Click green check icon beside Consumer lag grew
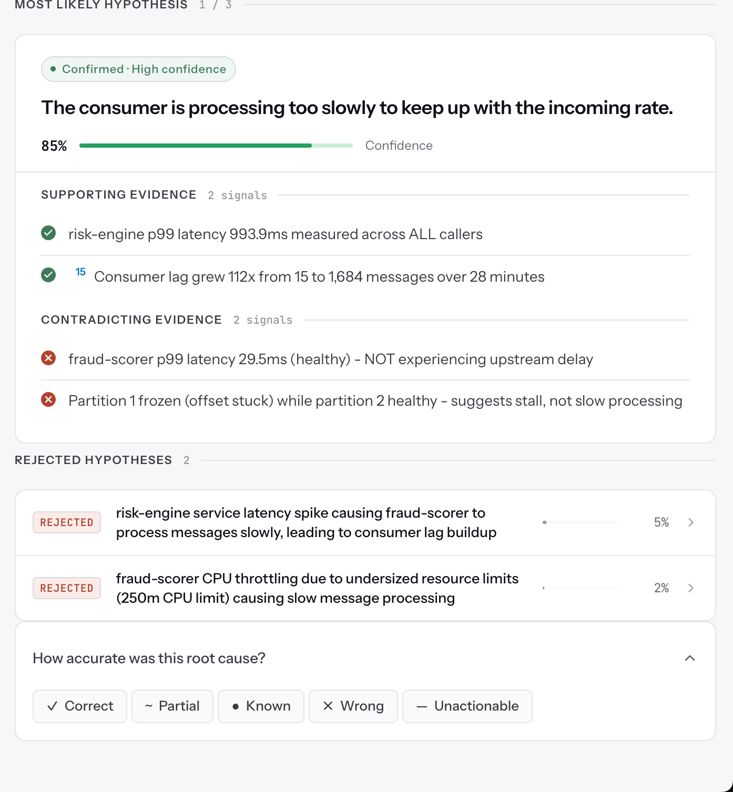This screenshot has height=792, width=733. tap(48, 274)
